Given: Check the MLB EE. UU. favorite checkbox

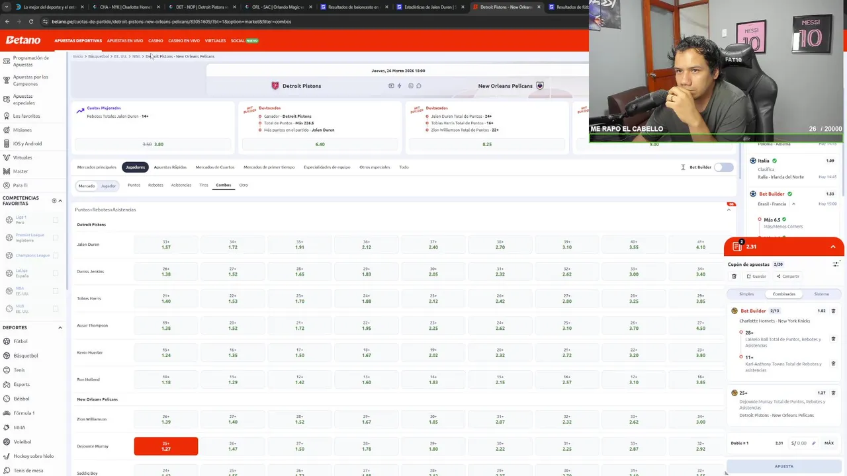Looking at the screenshot, I should click(56, 309).
